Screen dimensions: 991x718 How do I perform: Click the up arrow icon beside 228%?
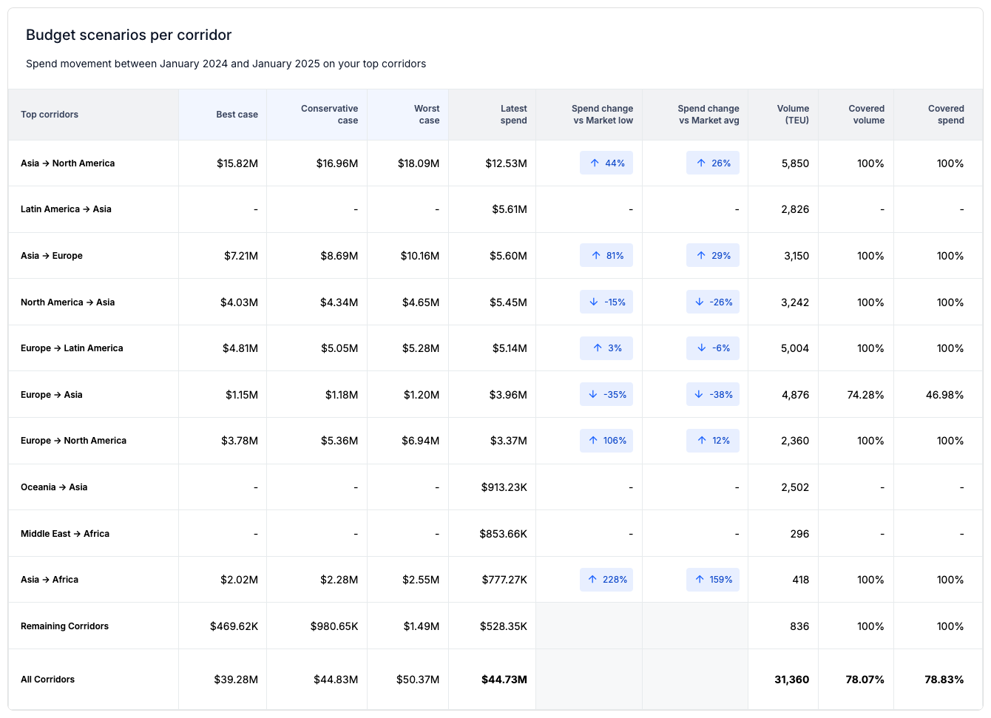pos(592,580)
